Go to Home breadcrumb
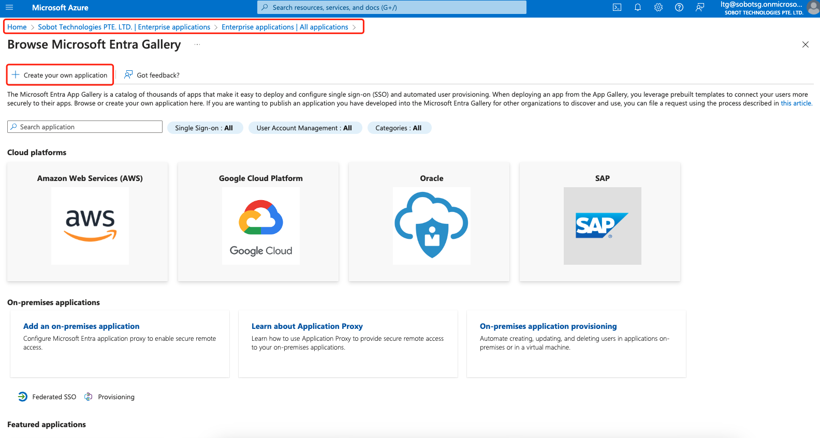Screen dimensions: 820x438 pyautogui.click(x=17, y=27)
